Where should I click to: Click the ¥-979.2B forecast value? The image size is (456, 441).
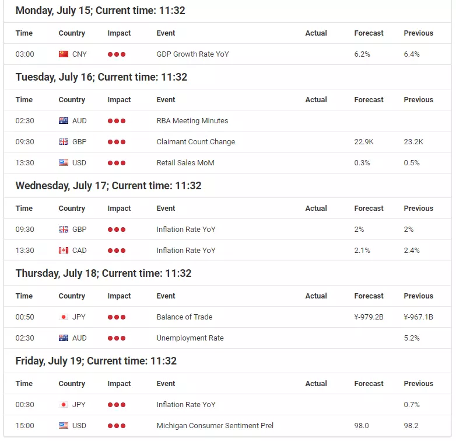point(369,317)
